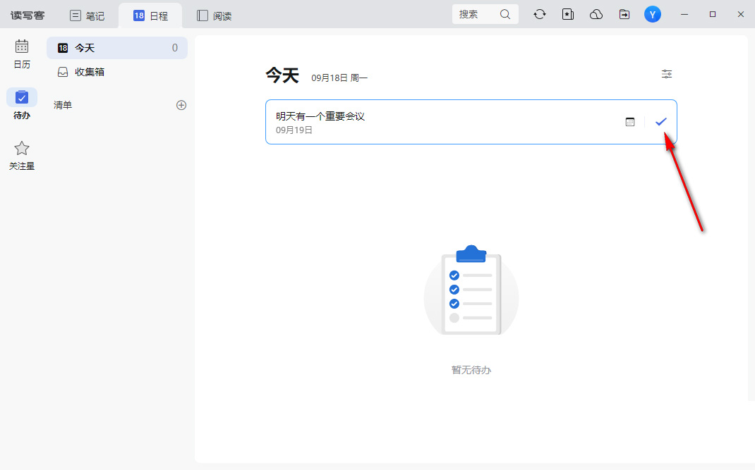Viewport: 755px width, 470px height.
Task: Open the filter settings icon next to 今天
Action: pyautogui.click(x=666, y=74)
